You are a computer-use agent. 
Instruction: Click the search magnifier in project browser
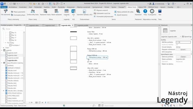4,29
